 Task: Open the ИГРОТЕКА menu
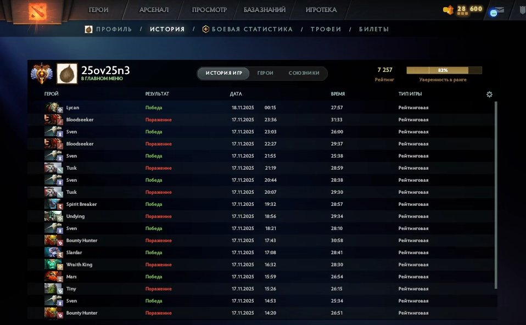pos(322,9)
